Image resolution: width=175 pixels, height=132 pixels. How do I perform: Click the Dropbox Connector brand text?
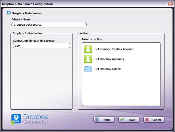pyautogui.click(x=36, y=119)
